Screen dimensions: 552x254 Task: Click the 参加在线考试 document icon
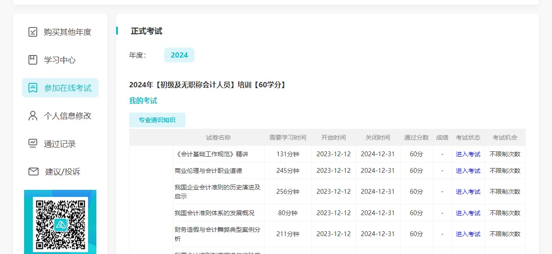pyautogui.click(x=33, y=88)
